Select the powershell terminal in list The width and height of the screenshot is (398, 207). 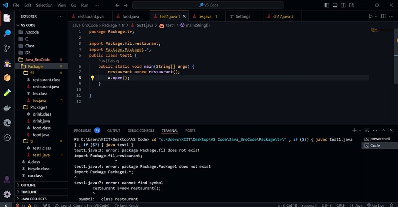pyautogui.click(x=379, y=139)
